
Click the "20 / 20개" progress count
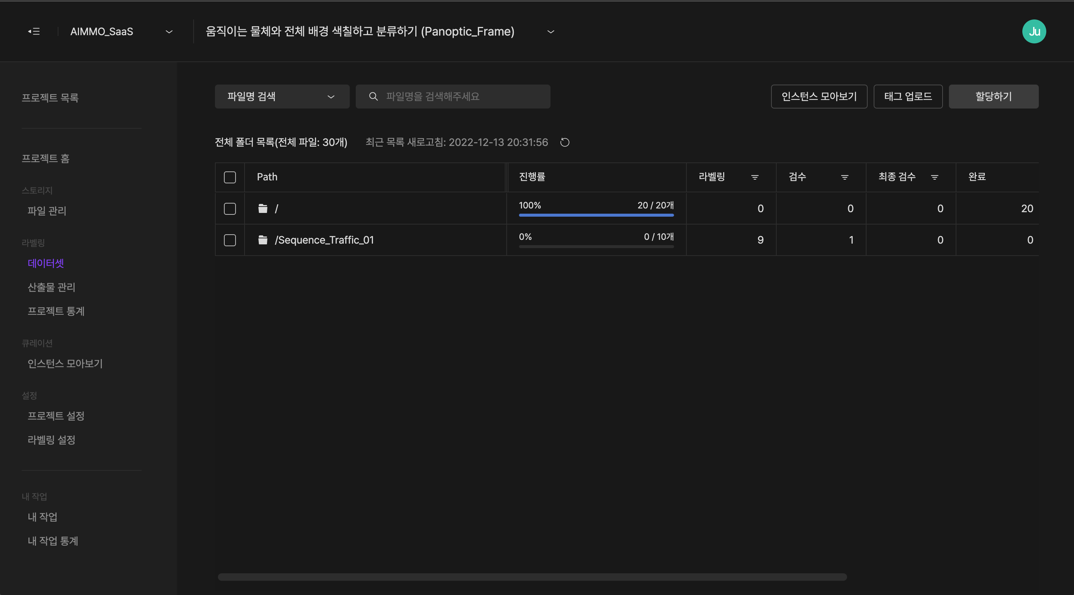tap(655, 205)
